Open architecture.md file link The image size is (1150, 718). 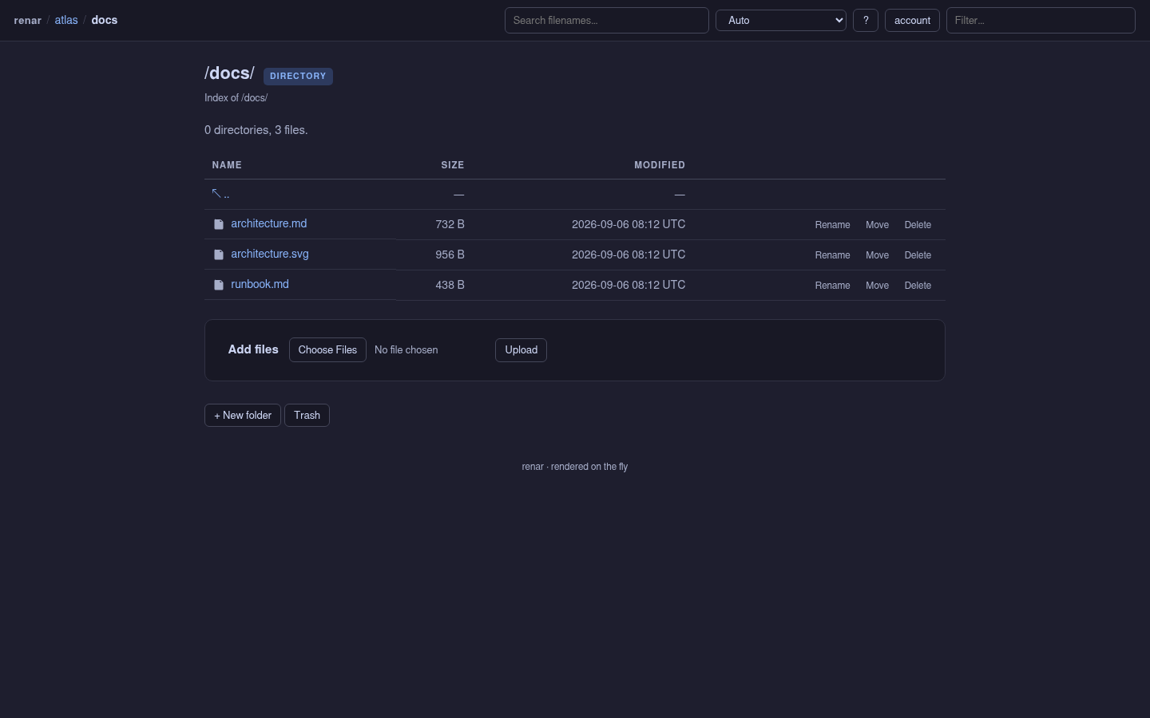point(269,224)
